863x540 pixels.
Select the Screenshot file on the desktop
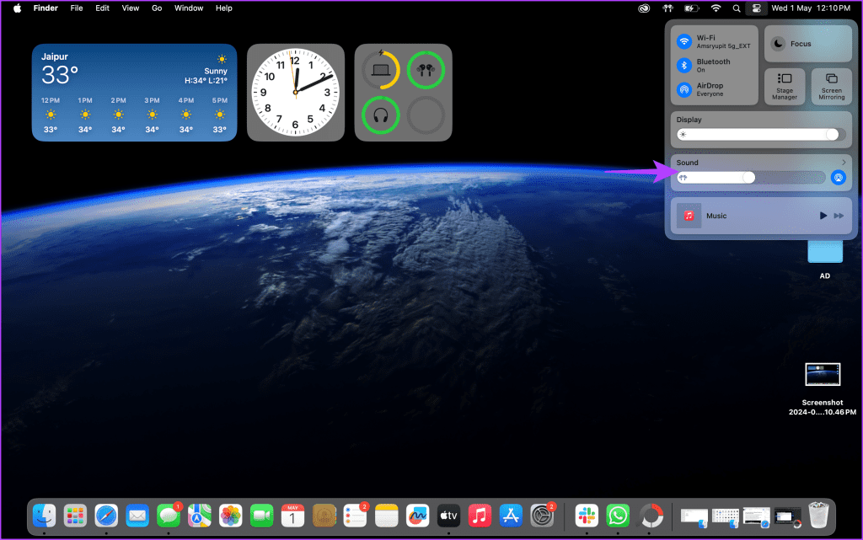click(x=823, y=389)
